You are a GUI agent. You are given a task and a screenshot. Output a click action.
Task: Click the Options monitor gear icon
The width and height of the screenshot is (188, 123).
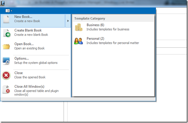(6, 61)
